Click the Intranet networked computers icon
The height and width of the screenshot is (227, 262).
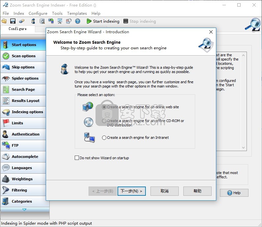pyautogui.click(x=90, y=138)
